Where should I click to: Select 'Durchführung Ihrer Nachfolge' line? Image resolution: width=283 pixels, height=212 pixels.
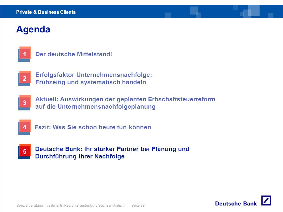80,156
